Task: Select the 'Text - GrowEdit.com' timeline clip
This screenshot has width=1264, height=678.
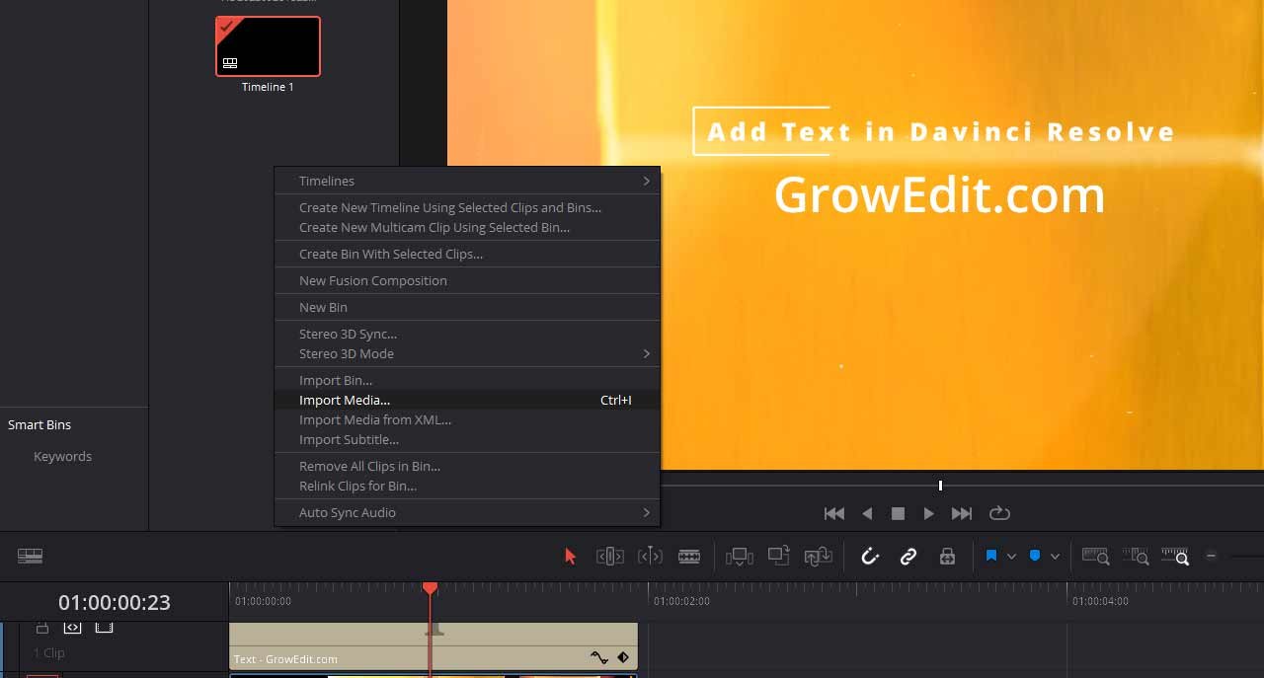Action: (x=434, y=646)
